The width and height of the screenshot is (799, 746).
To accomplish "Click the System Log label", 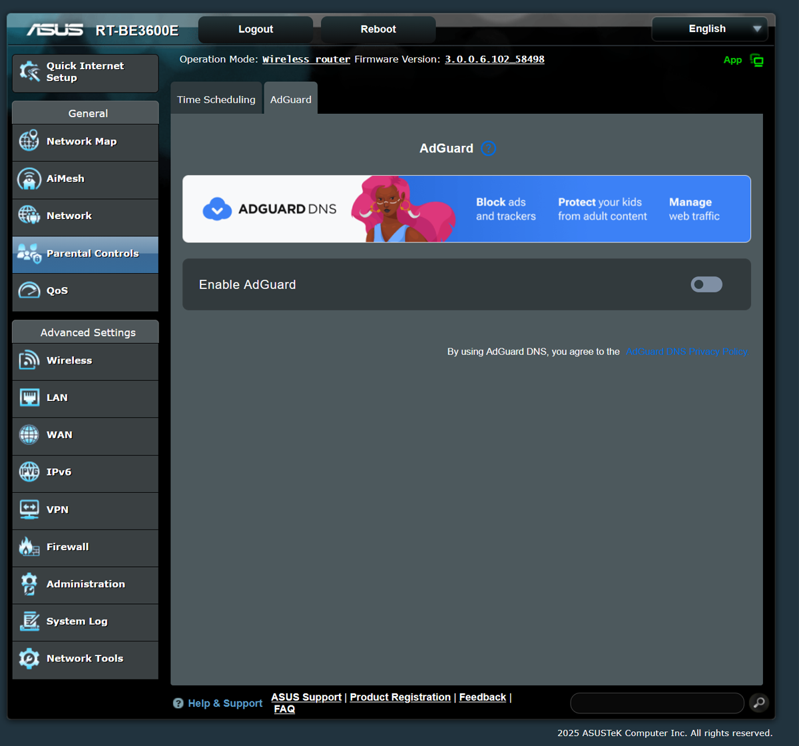I will tap(77, 621).
